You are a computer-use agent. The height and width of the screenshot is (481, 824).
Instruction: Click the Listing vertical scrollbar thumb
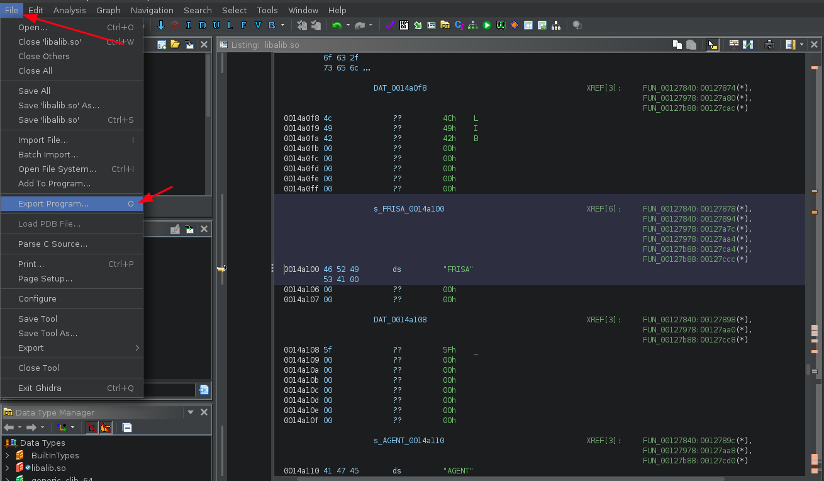(x=808, y=370)
